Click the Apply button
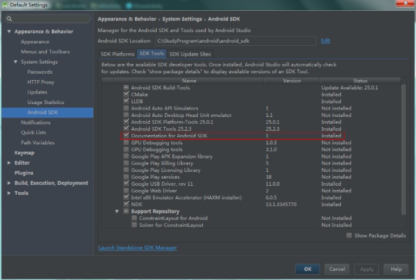Screen dimensions: 416x280 (x=366, y=269)
